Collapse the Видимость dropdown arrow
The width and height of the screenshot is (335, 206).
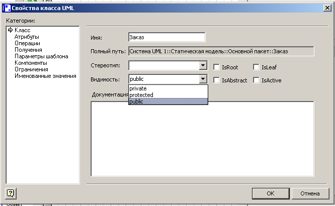203,79
